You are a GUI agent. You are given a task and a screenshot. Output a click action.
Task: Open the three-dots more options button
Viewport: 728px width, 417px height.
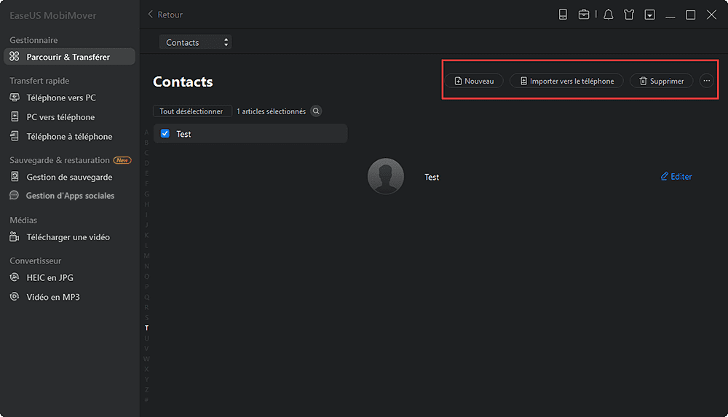pyautogui.click(x=706, y=81)
